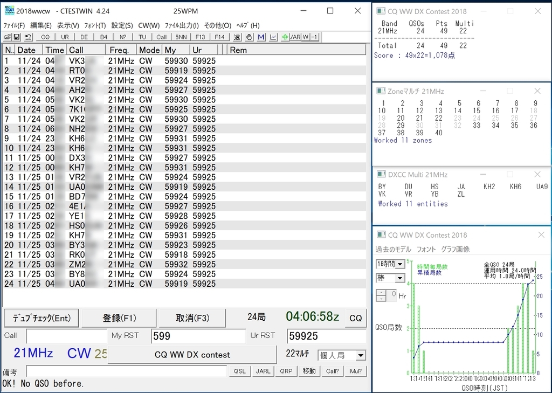Screen dimensions: 552x393
Task: Click the 速 speed icon on the toolbar
Action: pos(237,37)
